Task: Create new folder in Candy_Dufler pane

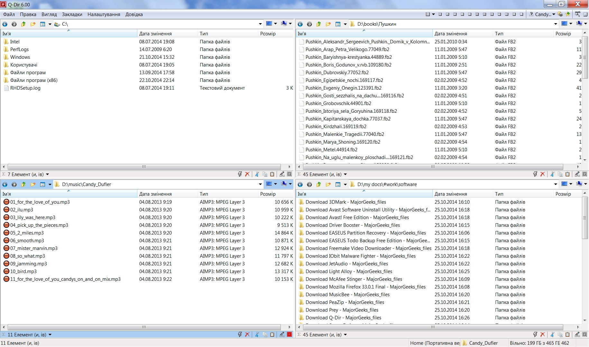Action: [x=33, y=184]
